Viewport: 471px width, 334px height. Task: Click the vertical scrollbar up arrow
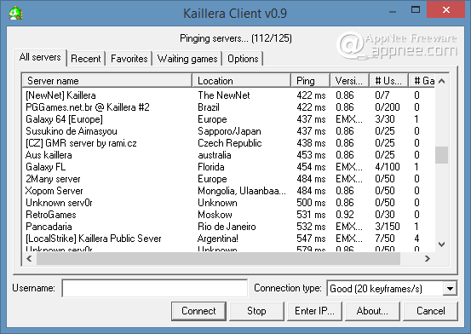[x=441, y=81]
